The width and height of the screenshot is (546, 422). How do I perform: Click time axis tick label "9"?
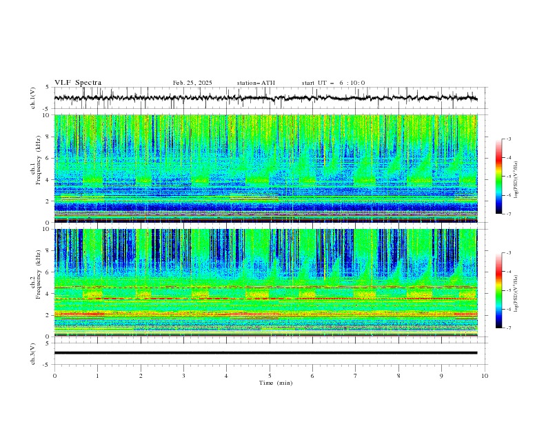tap(441, 376)
